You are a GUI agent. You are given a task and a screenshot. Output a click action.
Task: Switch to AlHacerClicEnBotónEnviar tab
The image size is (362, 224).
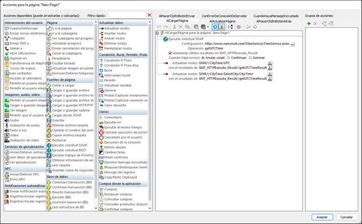click(x=177, y=16)
